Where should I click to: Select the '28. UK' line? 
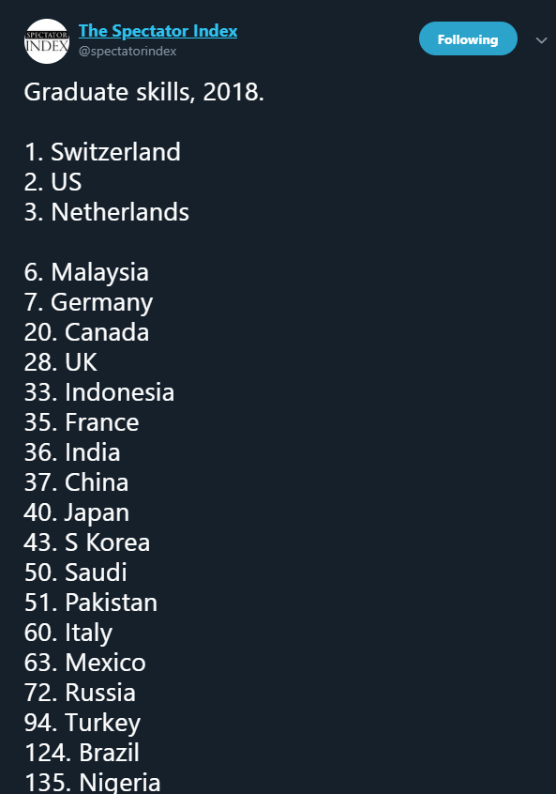pos(60,362)
